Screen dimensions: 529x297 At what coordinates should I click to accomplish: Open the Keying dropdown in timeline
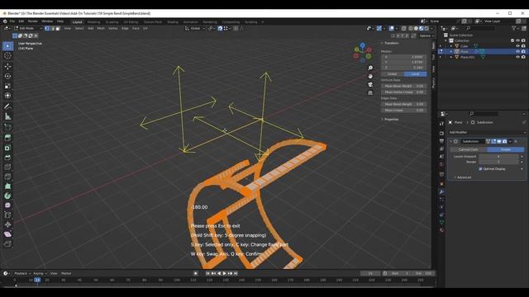[x=40, y=273]
